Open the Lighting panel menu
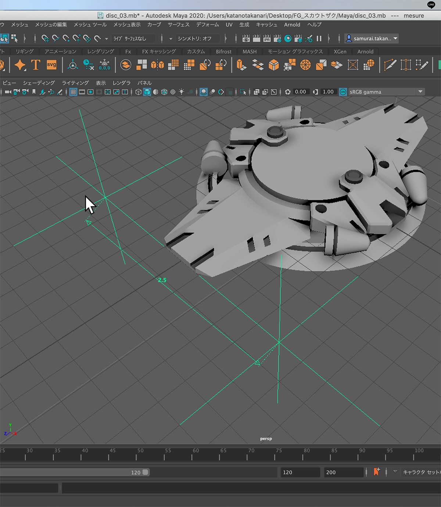Viewport: 441px width, 507px height. pyautogui.click(x=75, y=83)
